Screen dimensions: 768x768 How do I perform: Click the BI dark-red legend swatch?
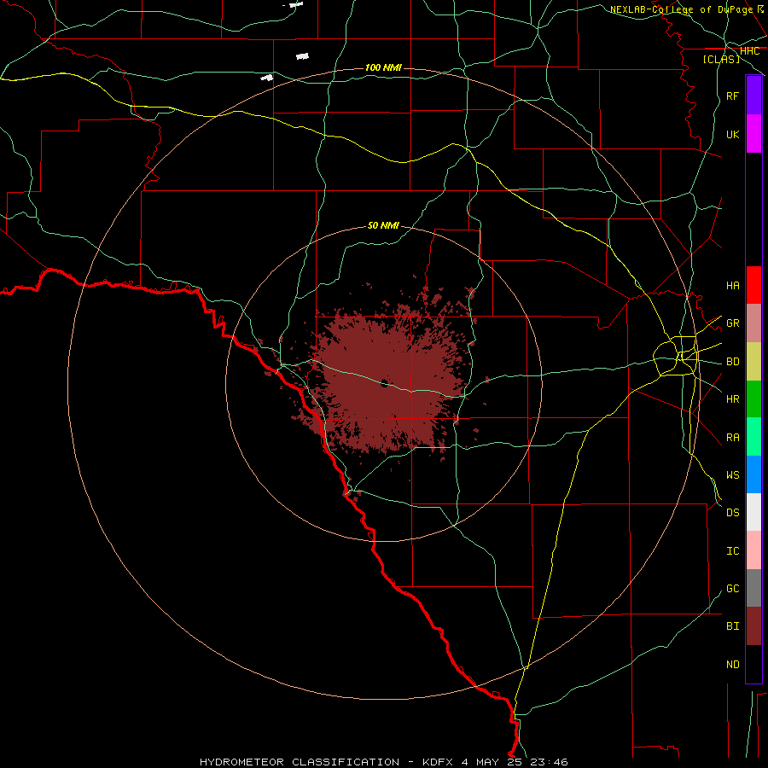tap(753, 626)
